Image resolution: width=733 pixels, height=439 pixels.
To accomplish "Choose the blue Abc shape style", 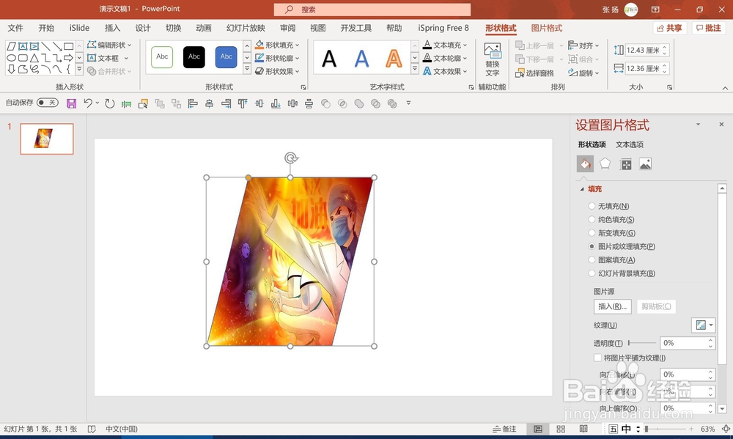I will [x=226, y=57].
